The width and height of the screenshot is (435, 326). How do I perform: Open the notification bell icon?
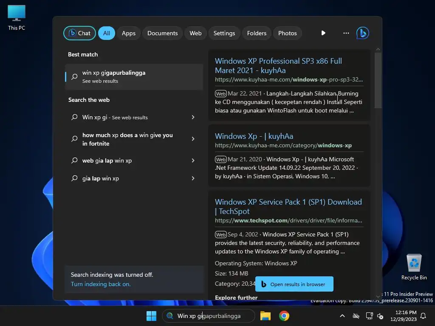point(424,316)
